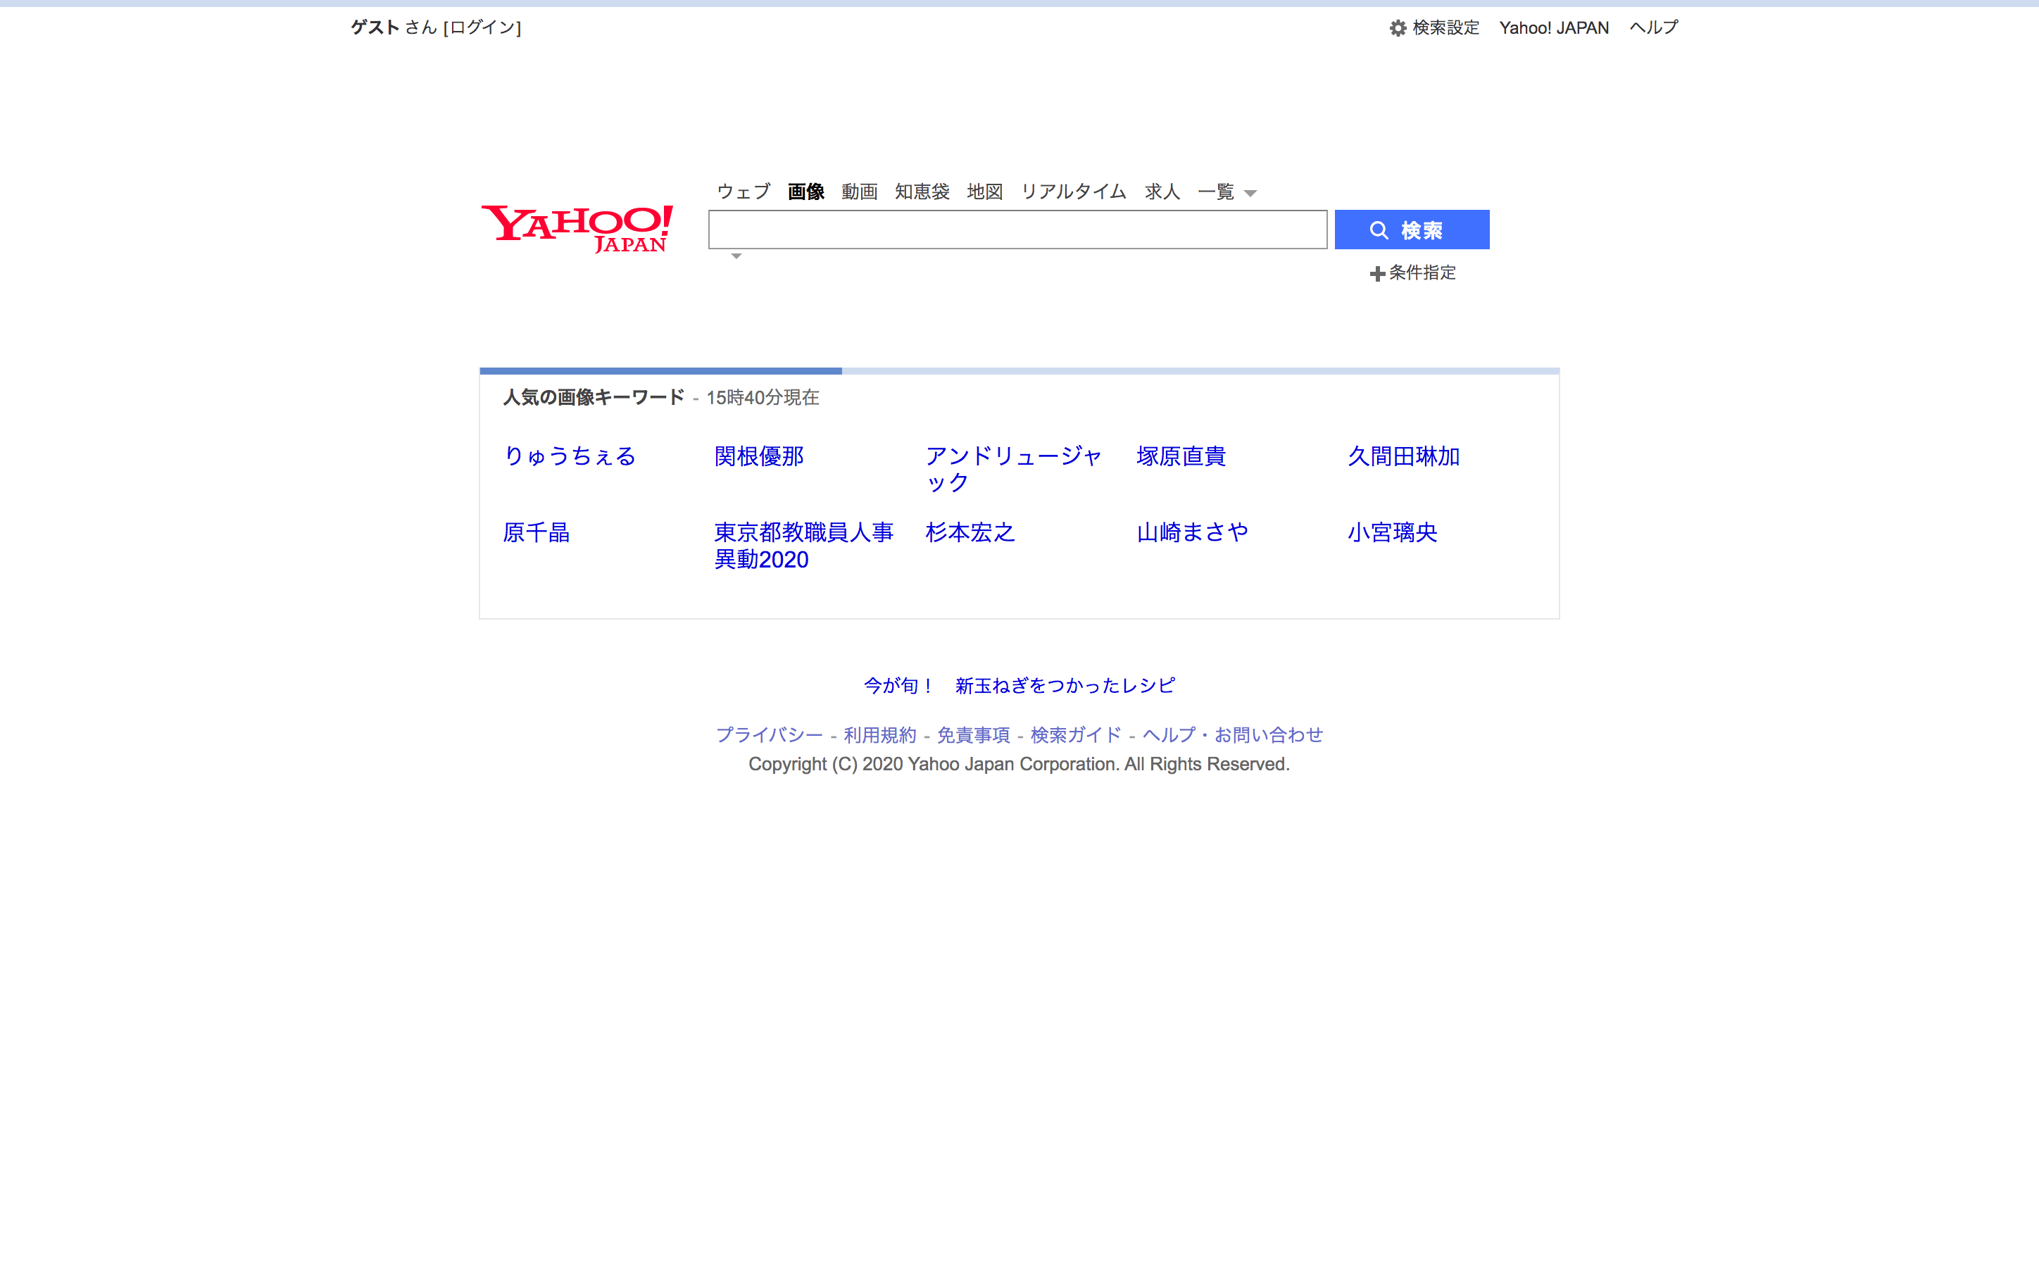
Task: Open the 新玉ねぎをつかったレシピ link
Action: click(x=1065, y=686)
